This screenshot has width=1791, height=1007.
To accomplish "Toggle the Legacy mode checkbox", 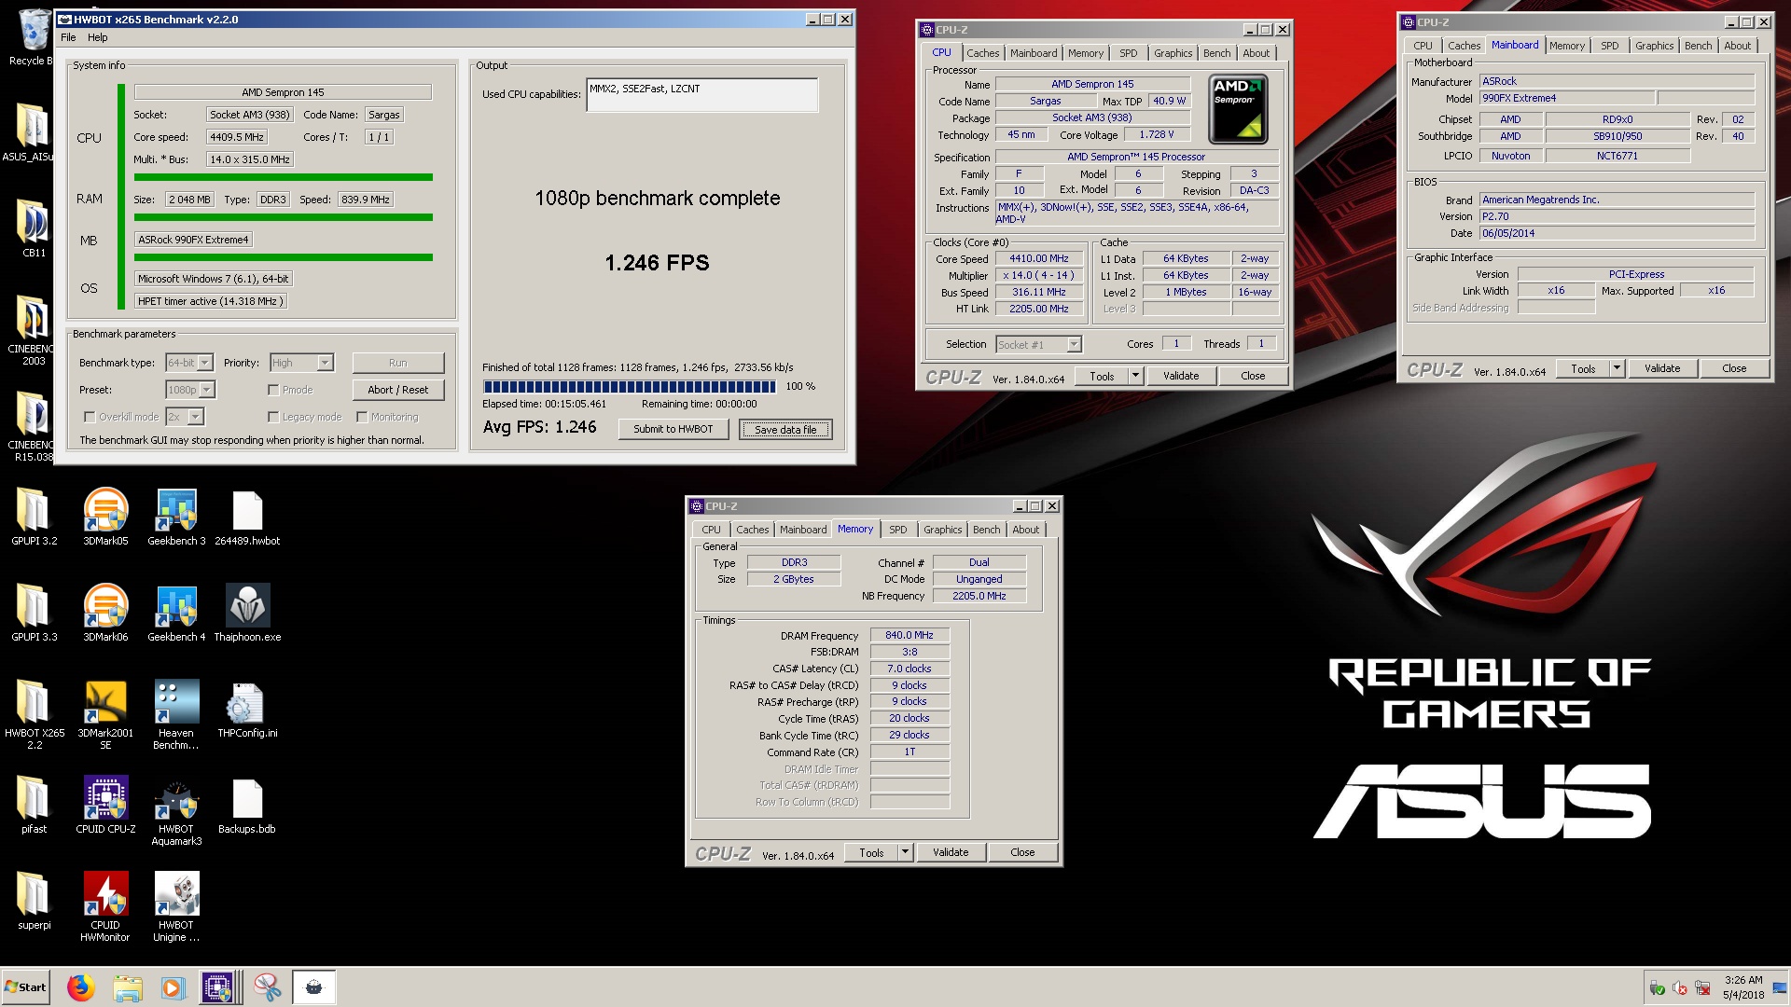I will [273, 417].
